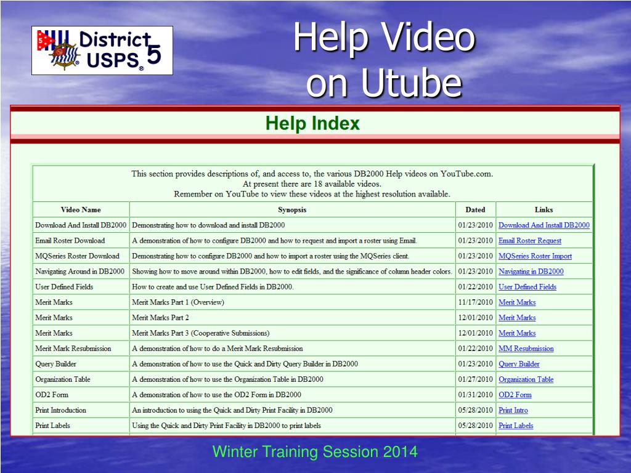Follow the MM Resubmission link
The width and height of the screenshot is (631, 473).
pyautogui.click(x=526, y=349)
